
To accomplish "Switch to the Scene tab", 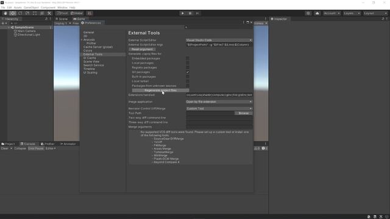I will pyautogui.click(x=62, y=19).
